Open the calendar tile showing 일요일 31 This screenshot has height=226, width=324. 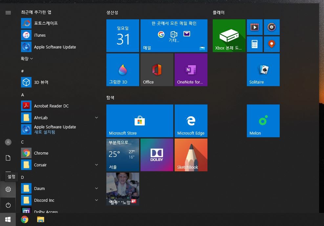pos(123,36)
